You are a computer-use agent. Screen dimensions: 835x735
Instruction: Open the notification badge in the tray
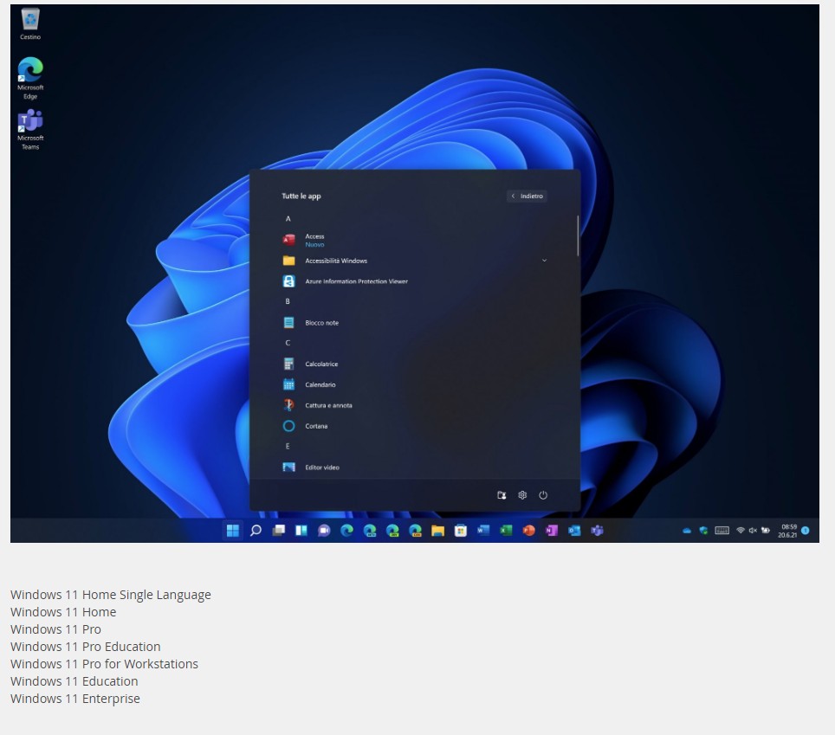(x=806, y=531)
